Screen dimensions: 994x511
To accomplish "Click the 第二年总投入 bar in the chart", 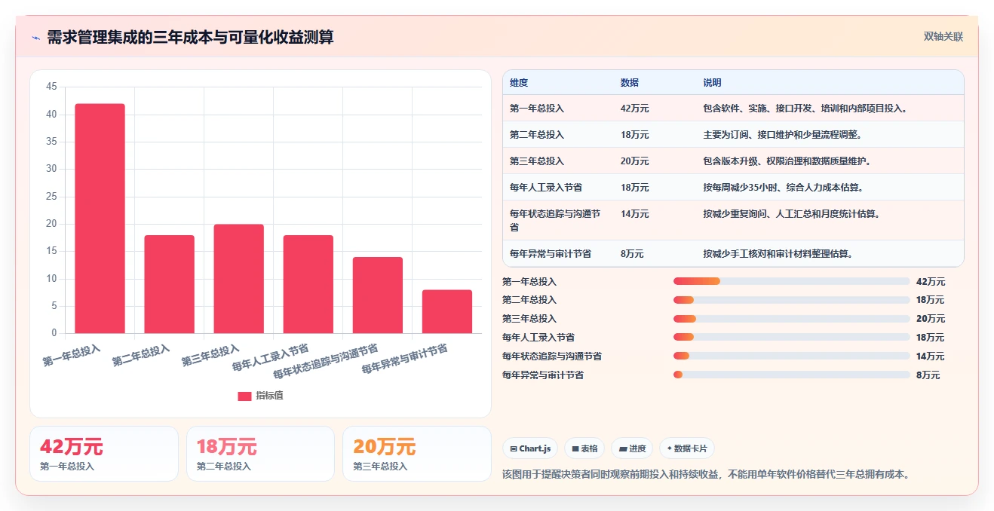I will click(169, 284).
